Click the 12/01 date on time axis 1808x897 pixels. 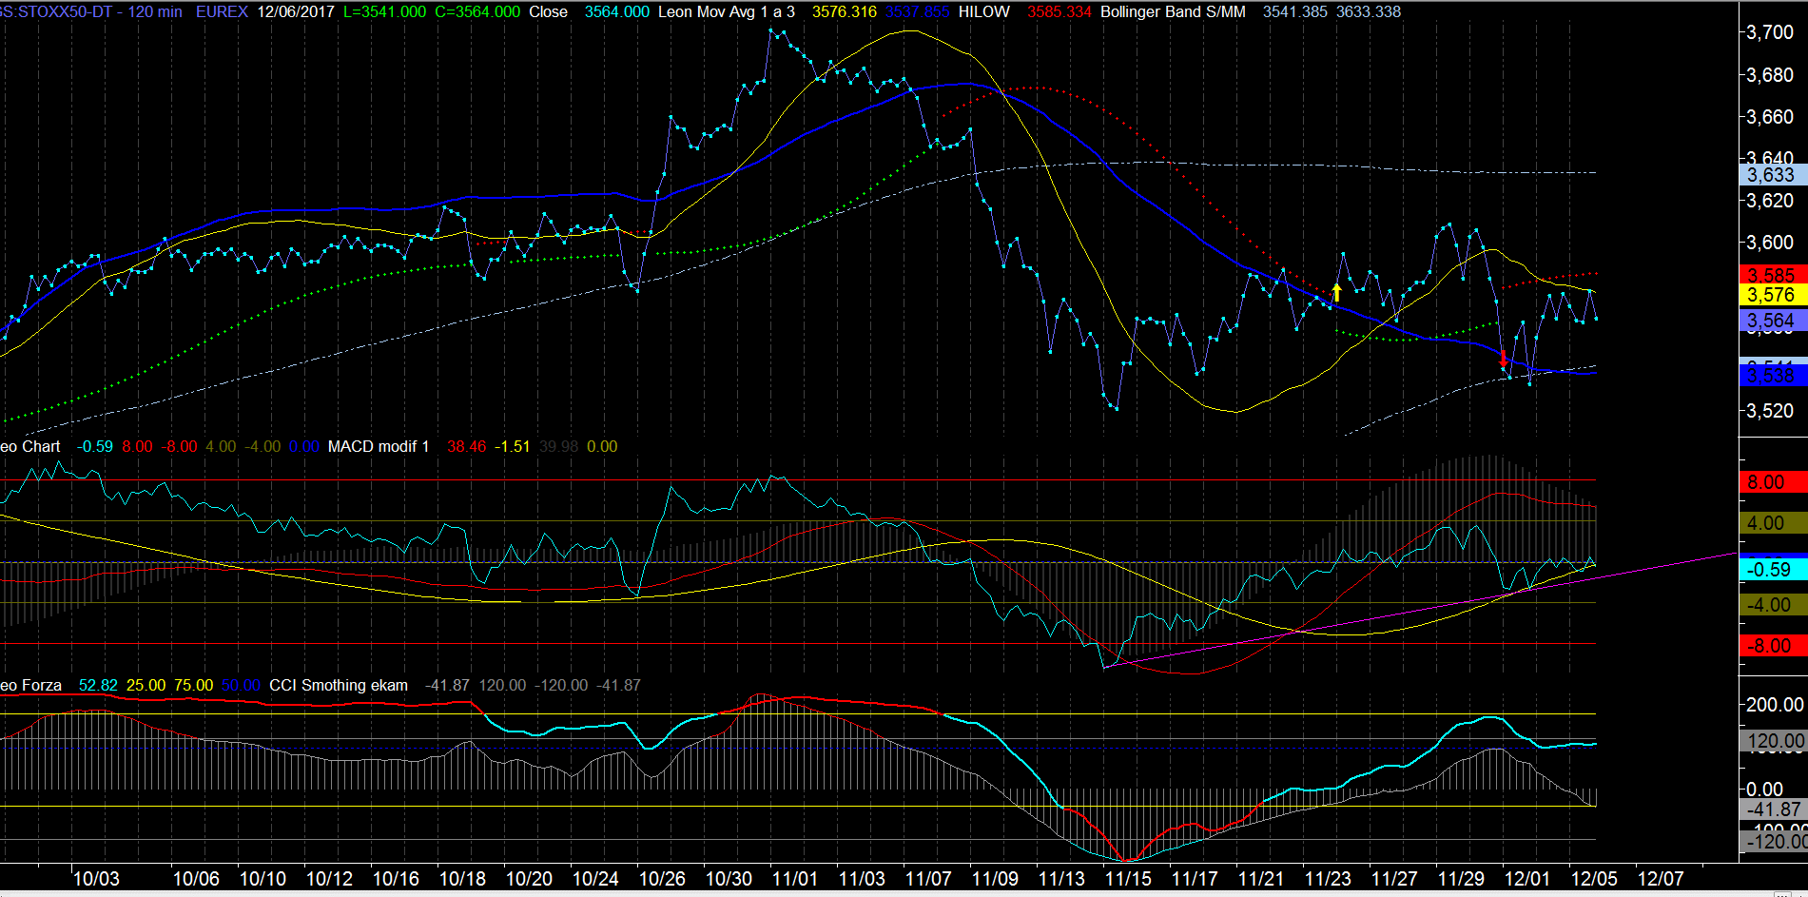pyautogui.click(x=1527, y=879)
